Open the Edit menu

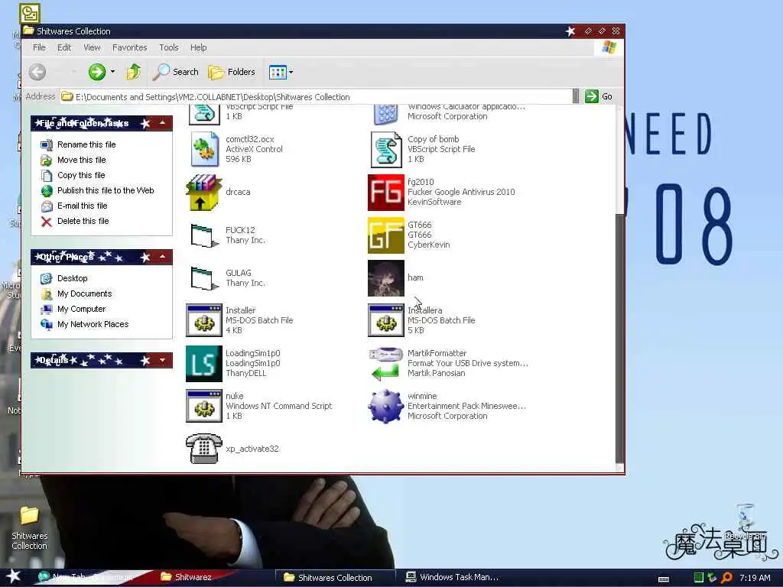(x=64, y=47)
